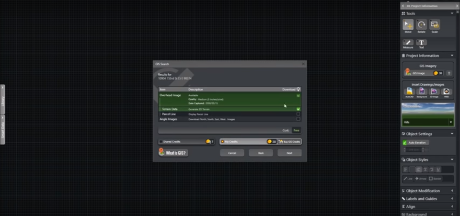Viewport: 460px width, 216px height.
Task: Toggle underline in Object Styles
Action: pos(438,170)
